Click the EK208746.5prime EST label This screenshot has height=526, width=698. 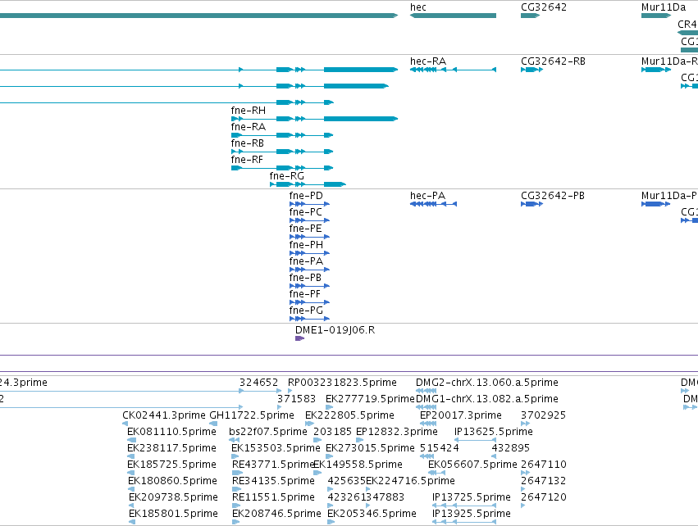[276, 515]
